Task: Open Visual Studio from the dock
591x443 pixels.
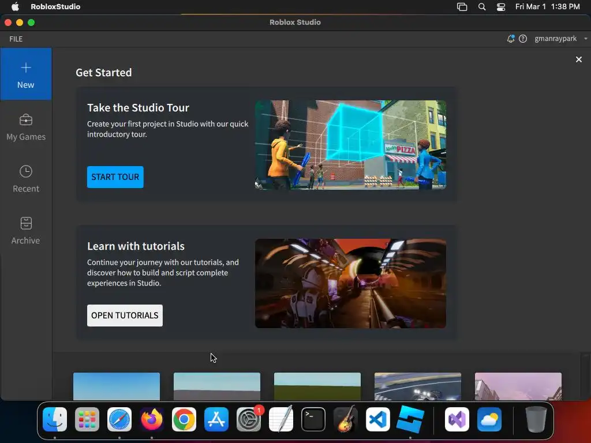Action: point(457,419)
